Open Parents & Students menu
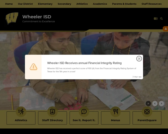The width and height of the screenshot is (168, 134). coord(124,4)
